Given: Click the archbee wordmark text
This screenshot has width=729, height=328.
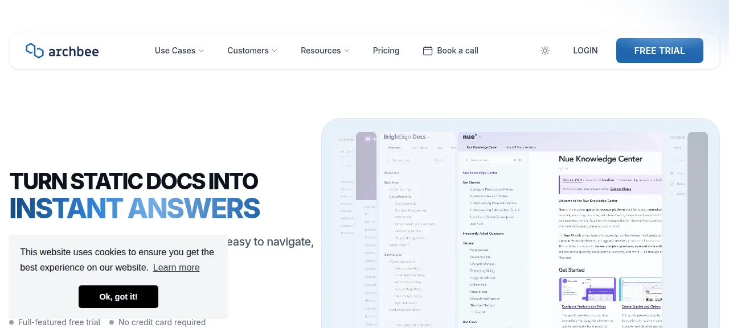Looking at the screenshot, I should pos(73,52).
